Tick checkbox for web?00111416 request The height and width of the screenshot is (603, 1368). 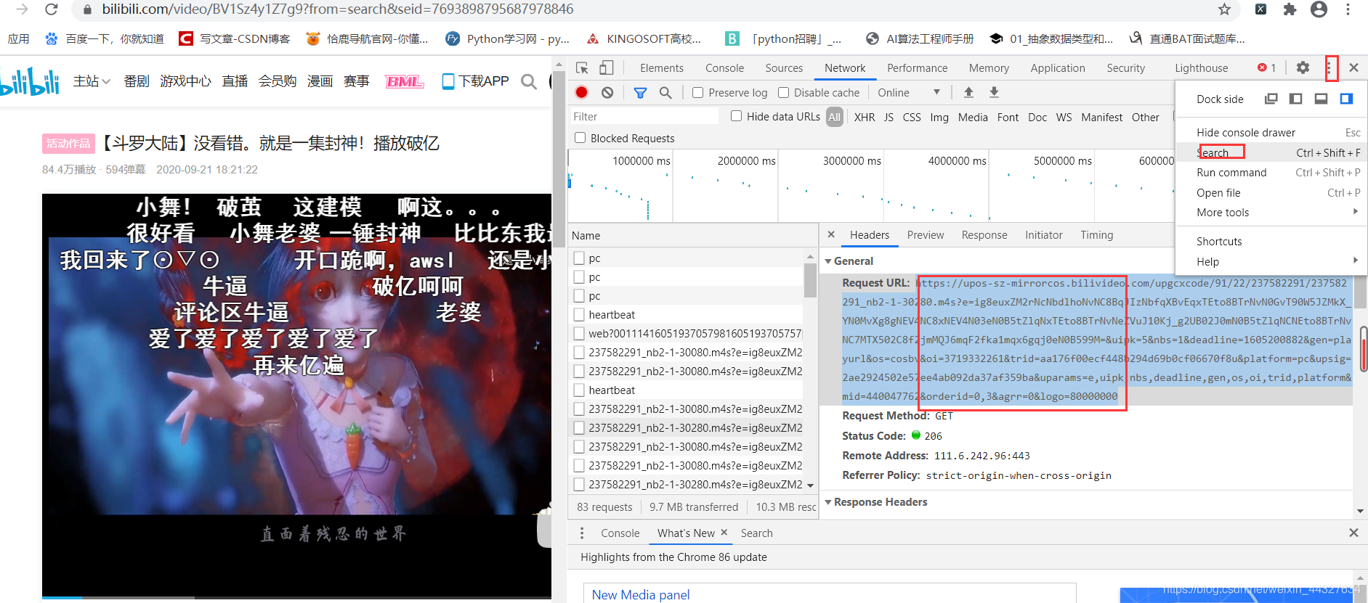click(579, 334)
